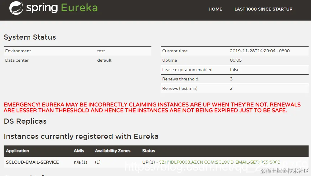Click the Application column header
Image resolution: width=311 pixels, height=176 pixels.
tap(18, 151)
